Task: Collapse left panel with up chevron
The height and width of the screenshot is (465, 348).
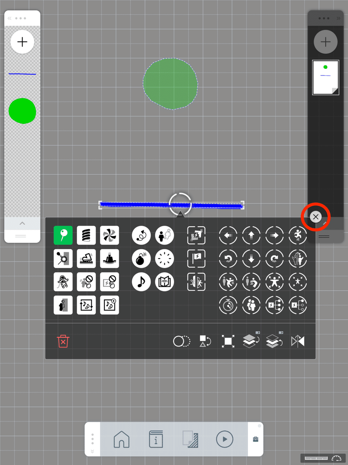Action: 22,223
